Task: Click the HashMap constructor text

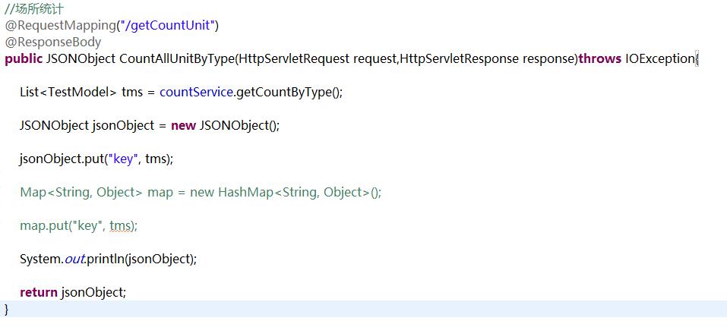Action: (300, 192)
